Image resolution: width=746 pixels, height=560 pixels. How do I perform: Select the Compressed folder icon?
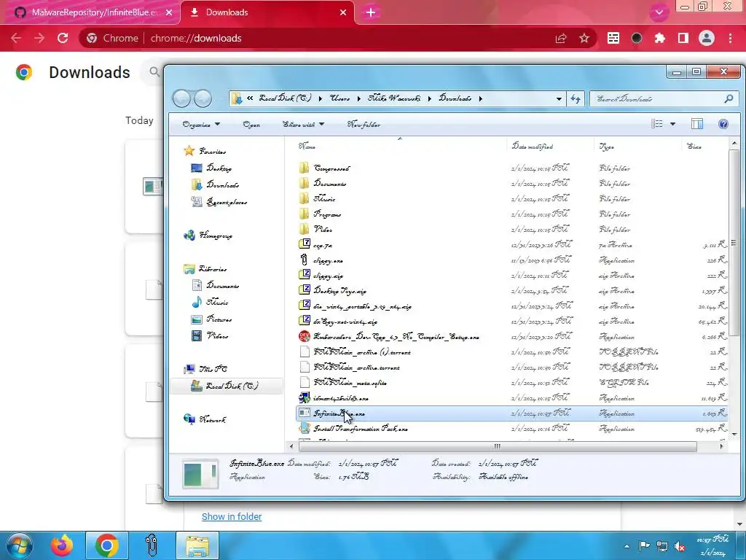[x=304, y=168]
